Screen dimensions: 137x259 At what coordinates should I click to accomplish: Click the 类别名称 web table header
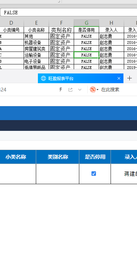(x=58, y=157)
